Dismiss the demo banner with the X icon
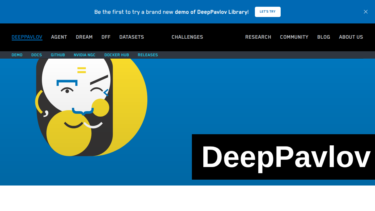The width and height of the screenshot is (375, 211). 366,12
